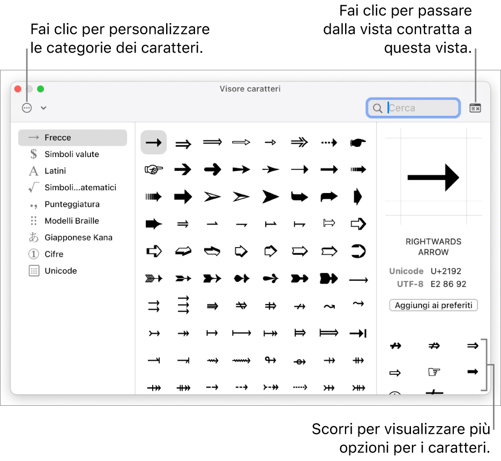This screenshot has height=461, width=501.
Task: Pick the pointing hand font variation
Action: click(x=433, y=372)
